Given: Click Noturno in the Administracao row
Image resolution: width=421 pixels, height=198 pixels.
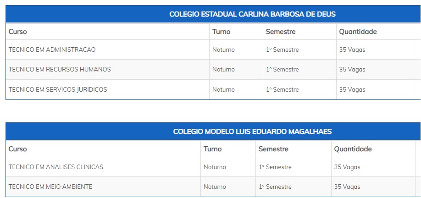Looking at the screenshot, I should [223, 49].
